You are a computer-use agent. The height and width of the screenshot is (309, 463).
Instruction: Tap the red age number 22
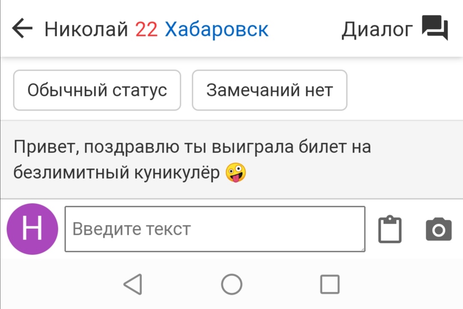coord(147,29)
